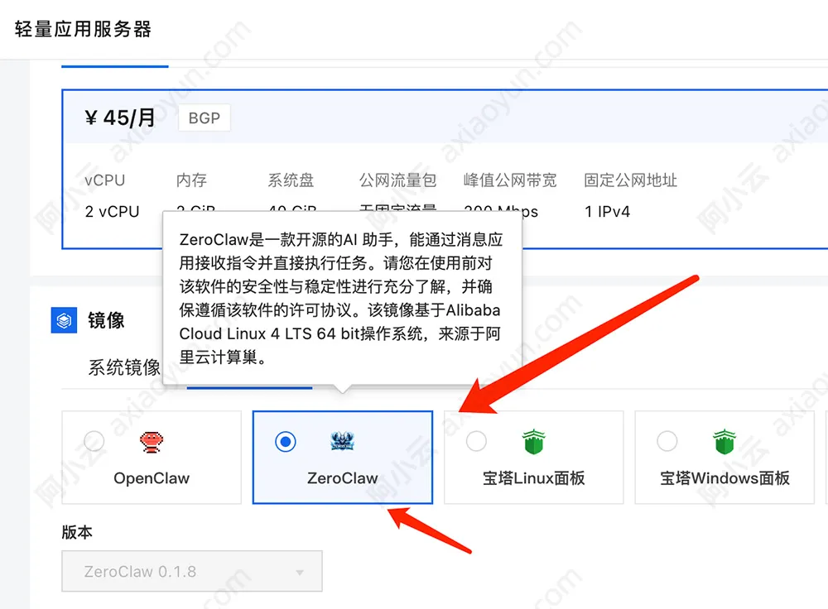Click the 宝塔Windows面板 green shield icon

point(724,442)
